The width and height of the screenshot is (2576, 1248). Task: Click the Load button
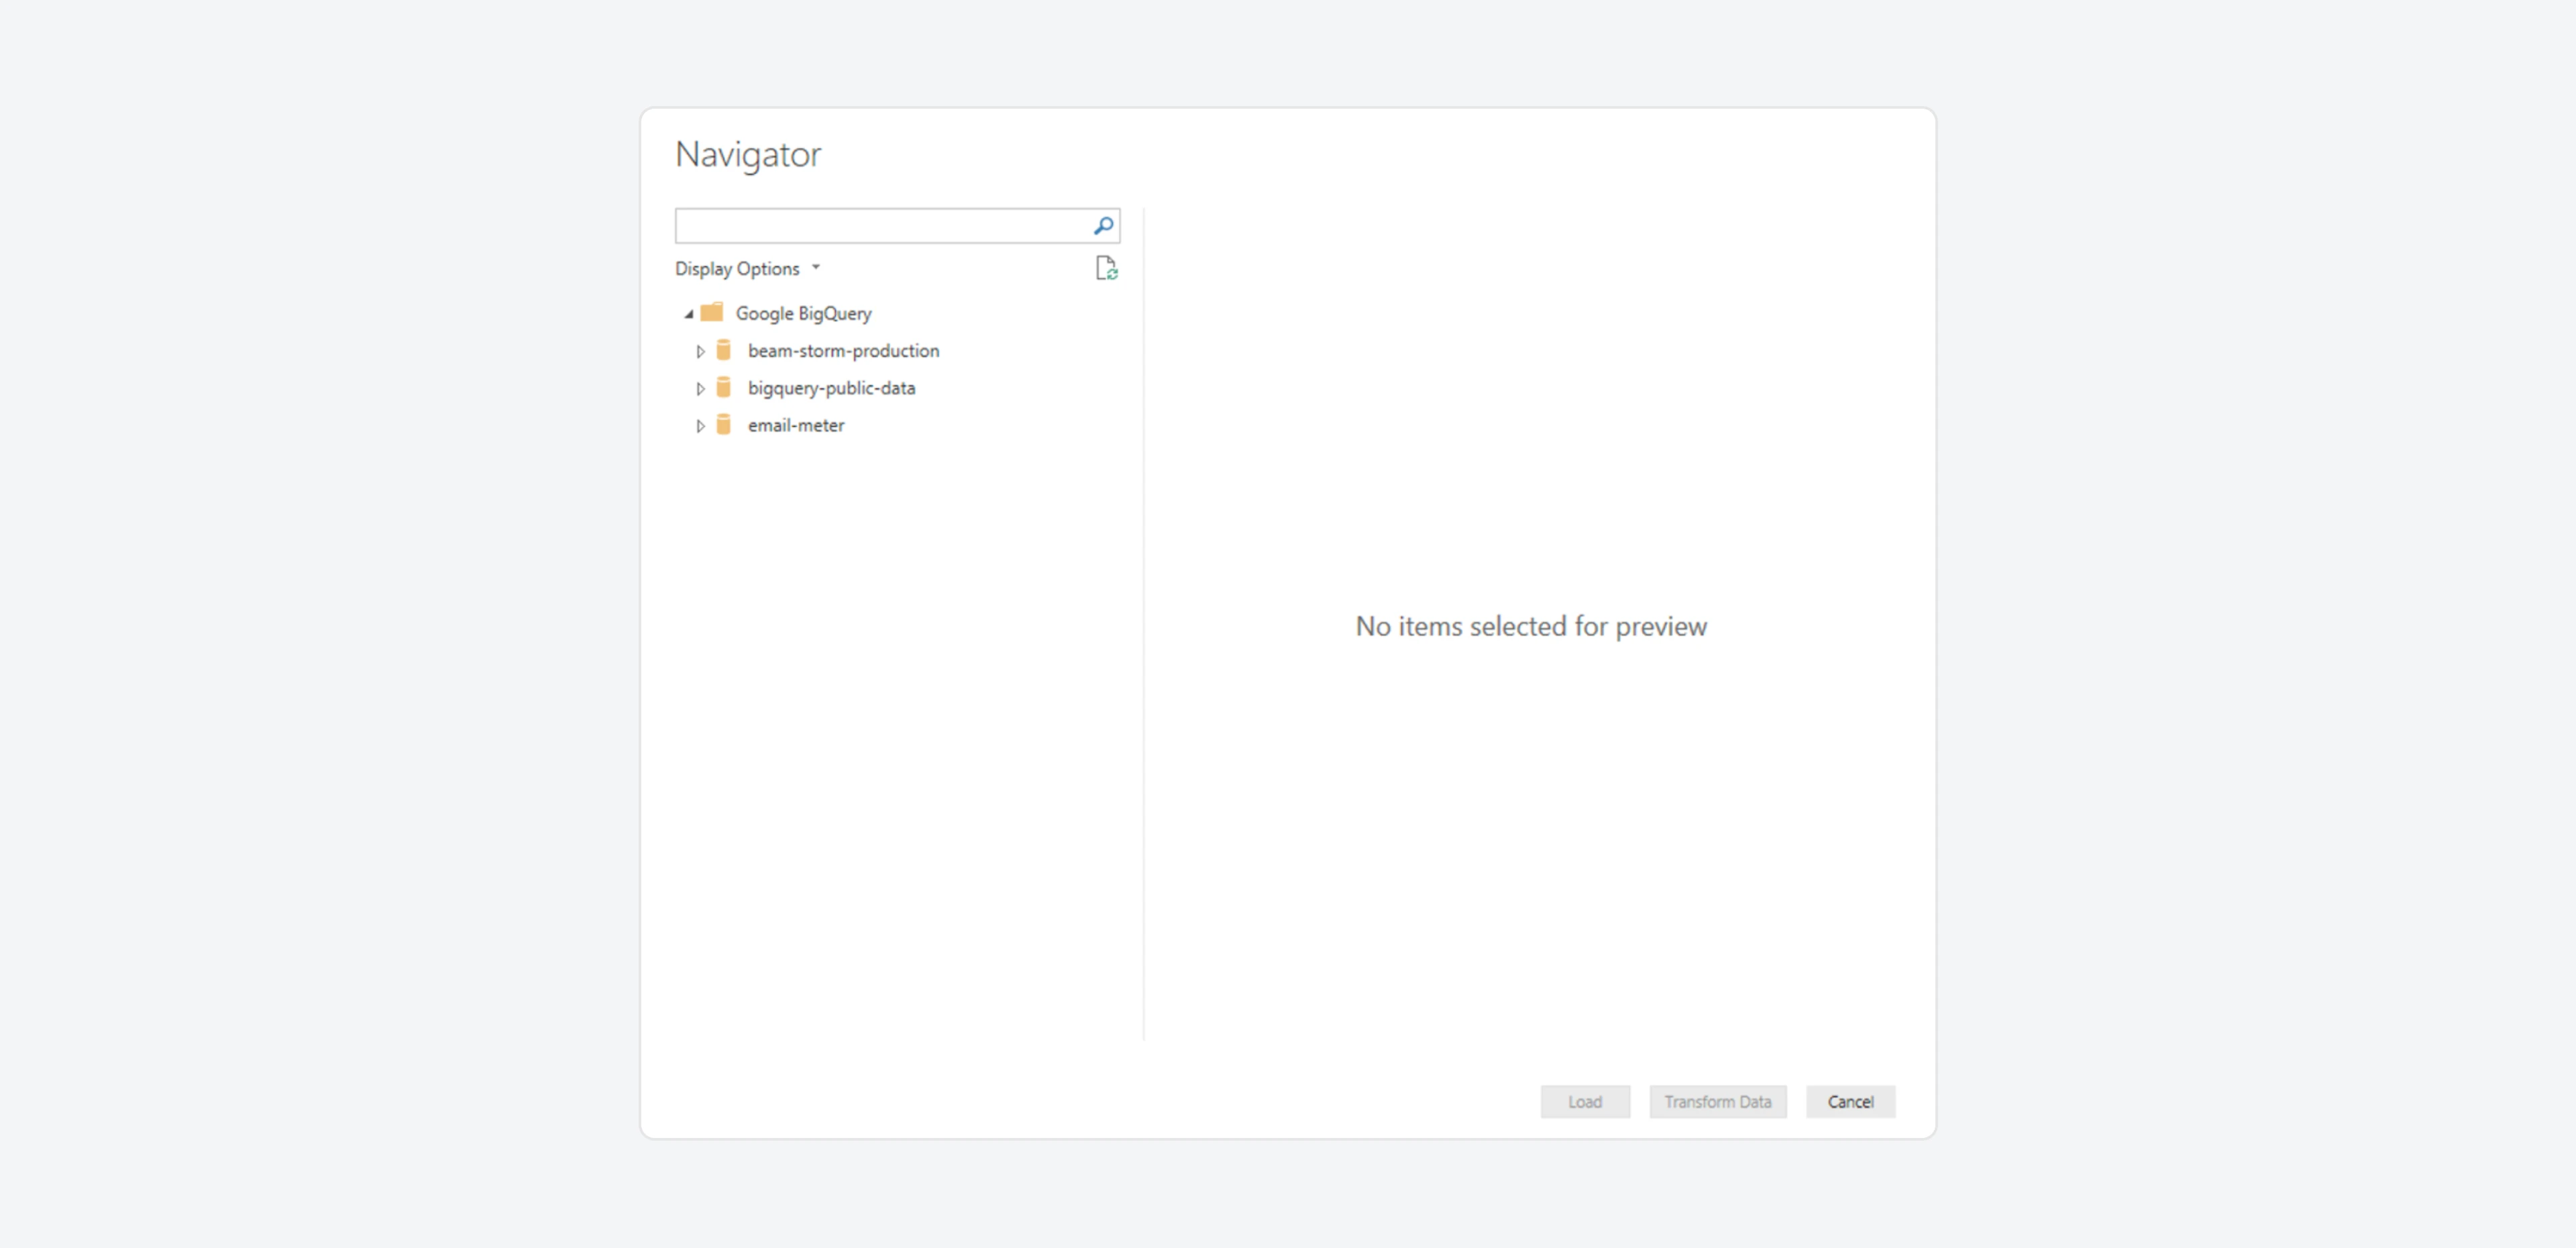(1585, 1101)
